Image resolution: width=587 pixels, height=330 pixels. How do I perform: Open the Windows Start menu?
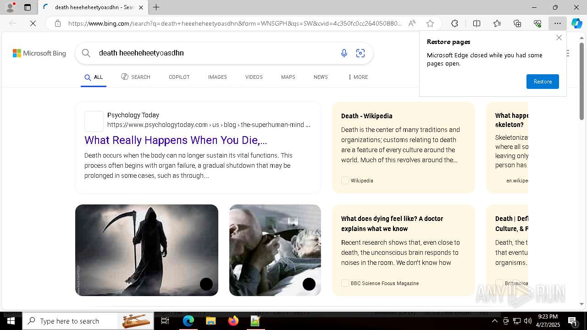[x=11, y=321]
